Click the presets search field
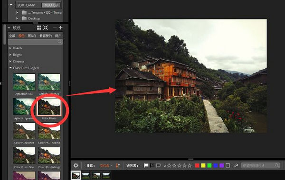Screen dimensions: 285x180 click(x=35, y=42)
